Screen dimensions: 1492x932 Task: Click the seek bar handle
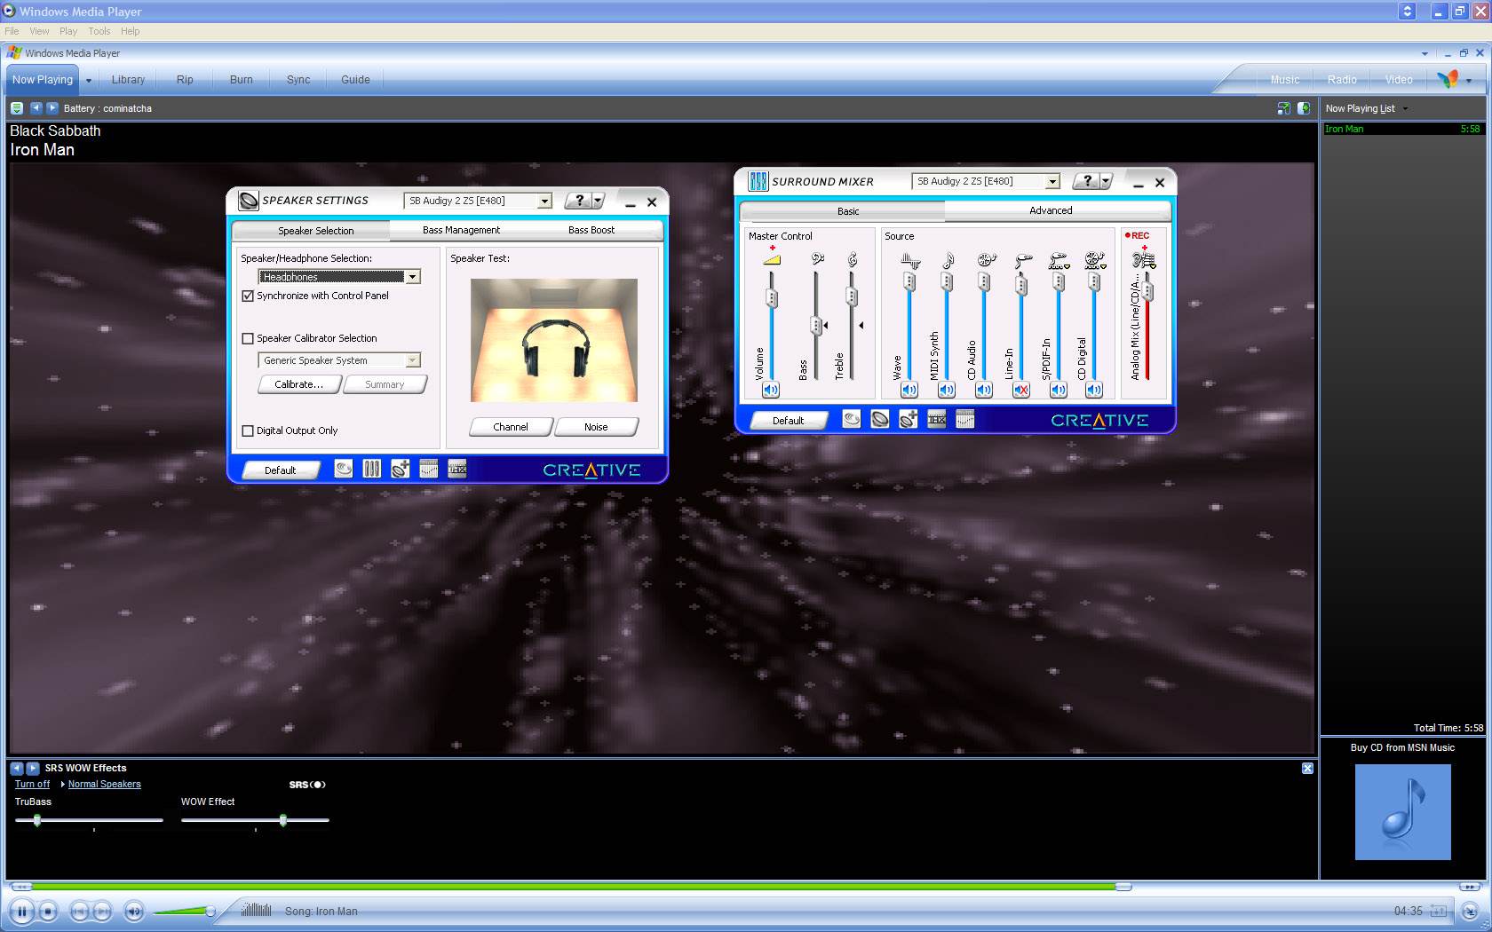click(x=1123, y=887)
